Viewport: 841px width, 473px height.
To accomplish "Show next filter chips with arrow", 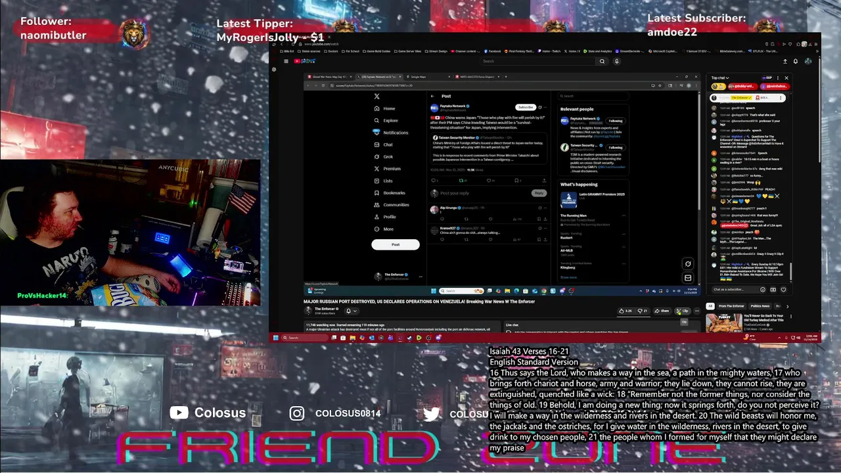I will tap(787, 306).
